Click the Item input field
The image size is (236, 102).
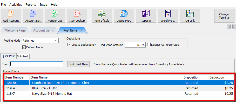click(x=36, y=64)
